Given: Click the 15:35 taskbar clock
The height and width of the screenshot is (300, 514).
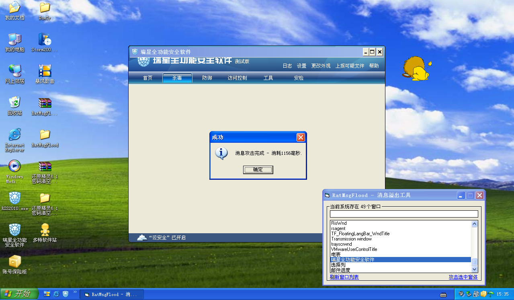Looking at the screenshot, I should click(503, 294).
